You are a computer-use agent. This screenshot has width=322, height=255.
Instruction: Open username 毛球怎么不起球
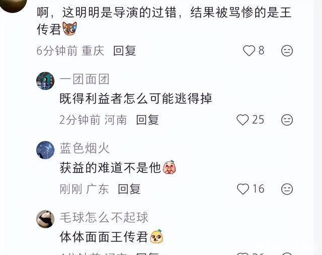(x=104, y=217)
